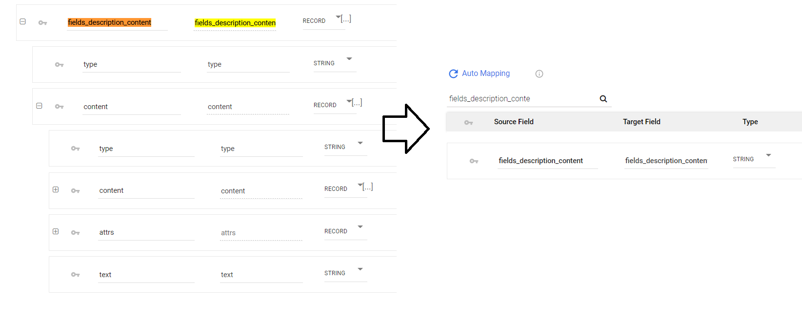The height and width of the screenshot is (319, 802).
Task: Click the Source Field column header
Action: tap(513, 122)
